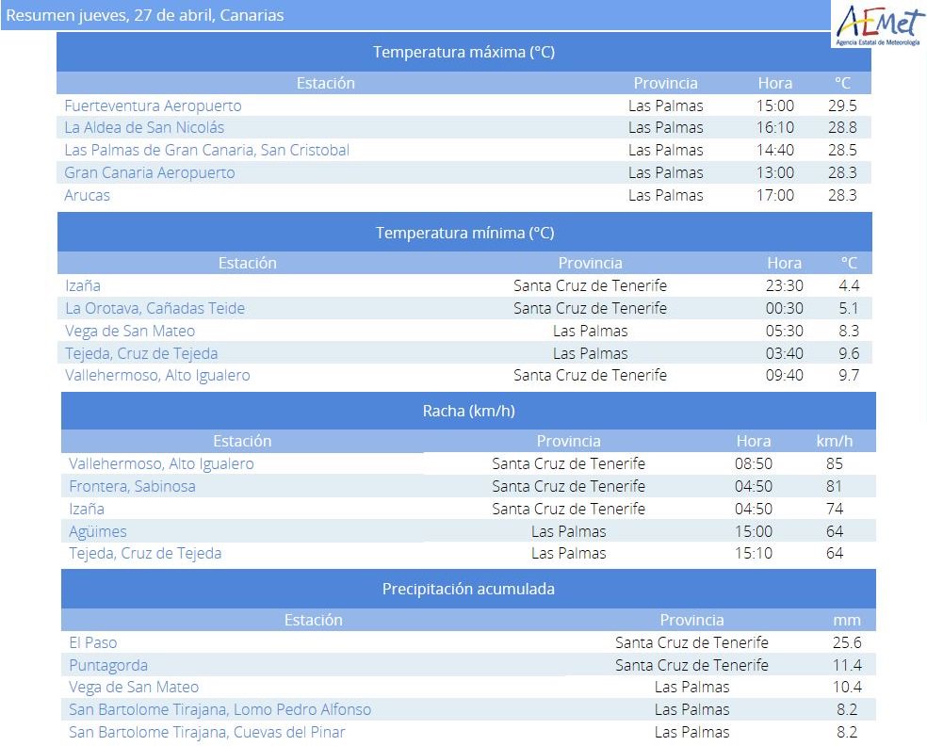This screenshot has height=746, width=927.
Task: Select the 4.4 minimum temperature value
Action: 849,285
